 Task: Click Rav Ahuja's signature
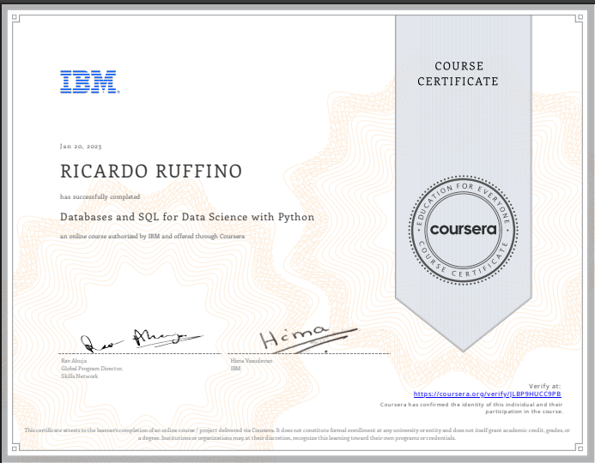tap(142, 340)
